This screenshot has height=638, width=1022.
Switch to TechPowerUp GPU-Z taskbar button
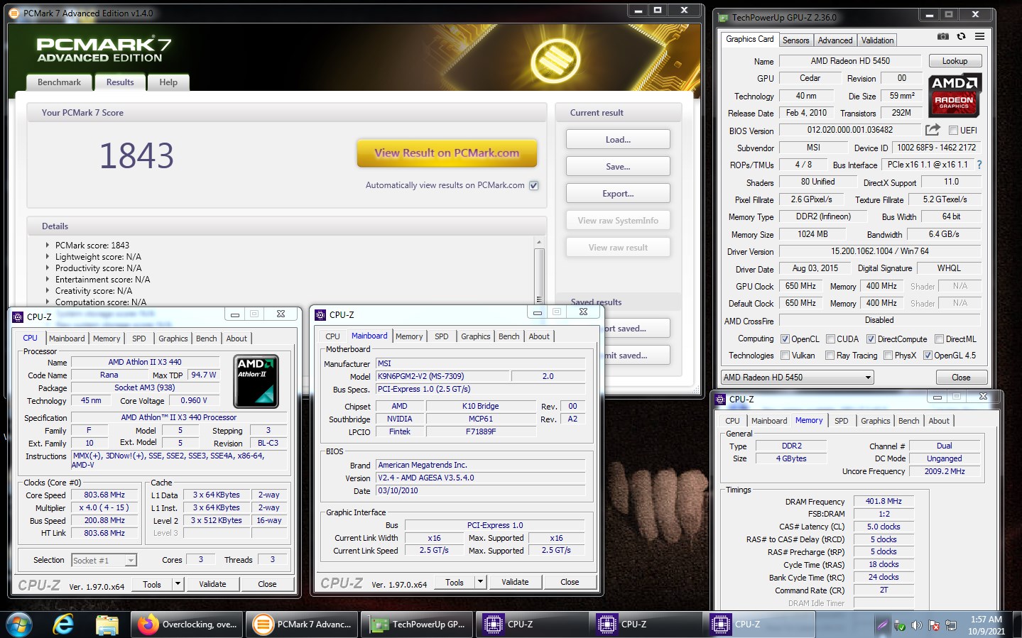pos(418,625)
